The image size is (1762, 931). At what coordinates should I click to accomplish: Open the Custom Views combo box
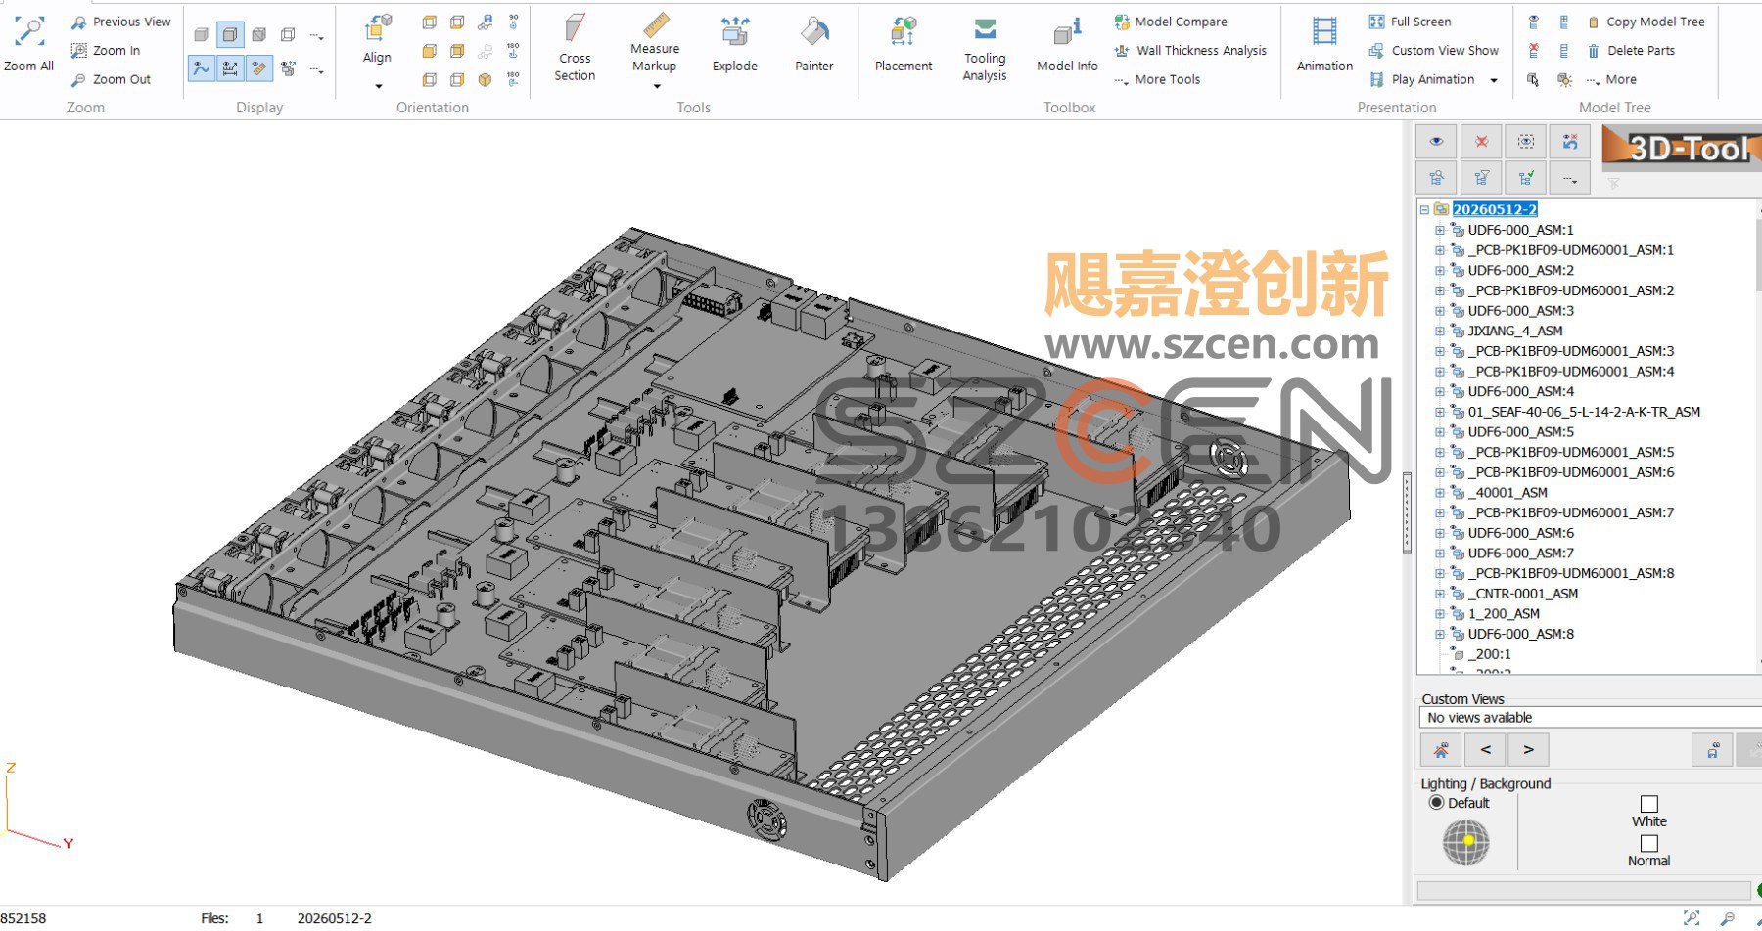(x=1590, y=718)
